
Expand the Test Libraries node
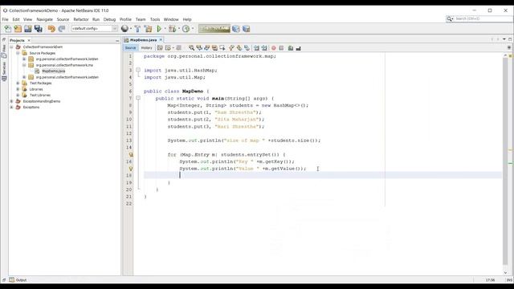click(x=18, y=95)
